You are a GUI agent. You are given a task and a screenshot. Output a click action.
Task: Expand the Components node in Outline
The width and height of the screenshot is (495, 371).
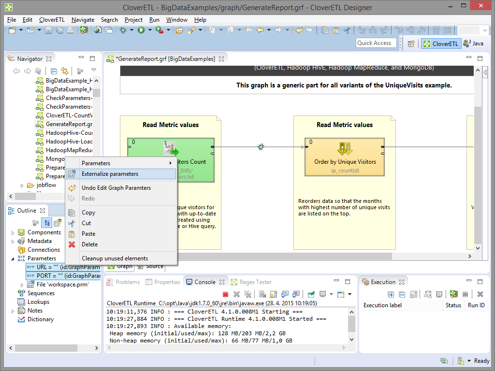14,232
